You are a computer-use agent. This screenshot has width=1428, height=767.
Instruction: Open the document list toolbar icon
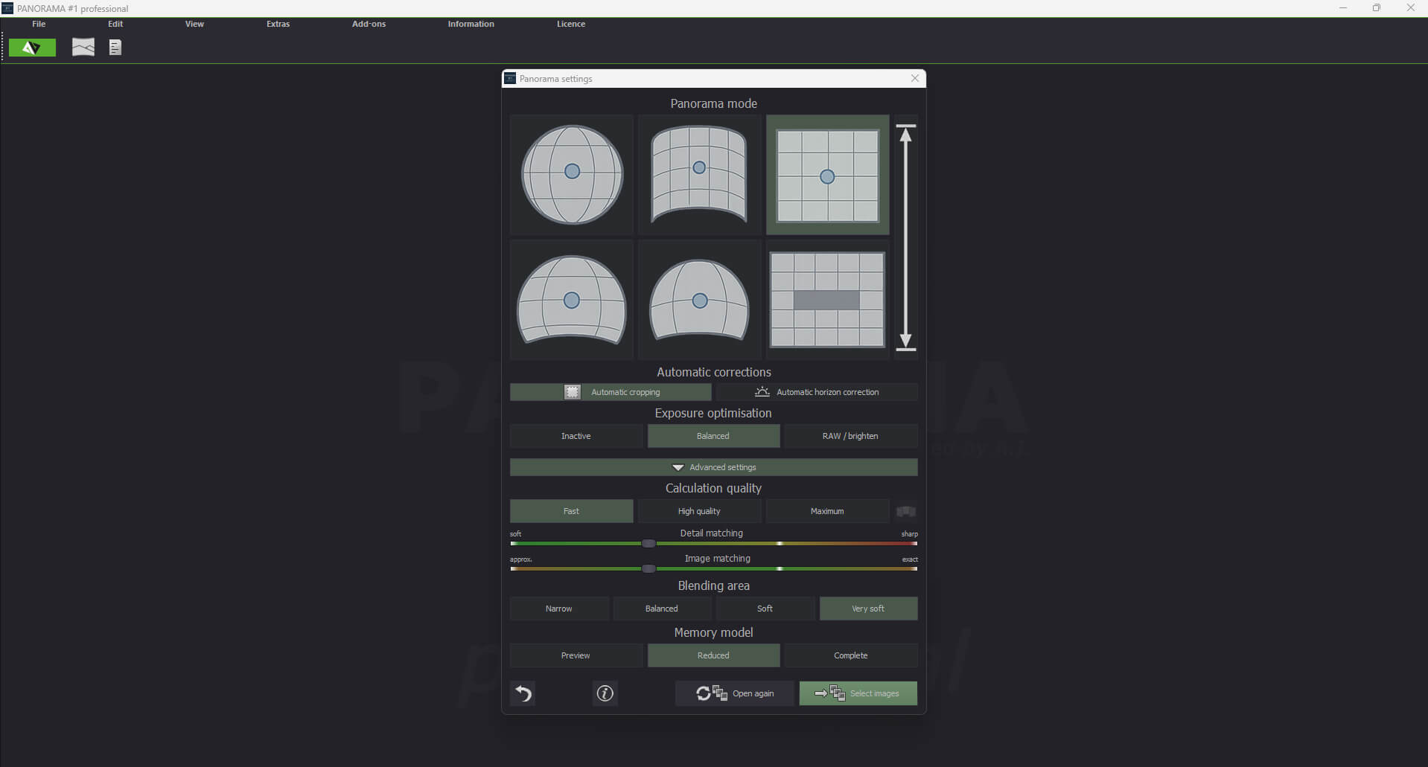click(x=115, y=46)
